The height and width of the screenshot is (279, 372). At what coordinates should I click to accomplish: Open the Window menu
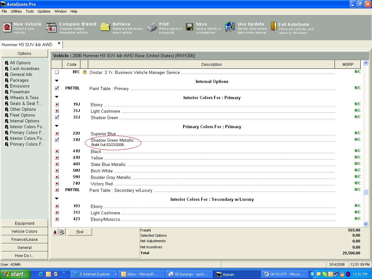pos(60,11)
